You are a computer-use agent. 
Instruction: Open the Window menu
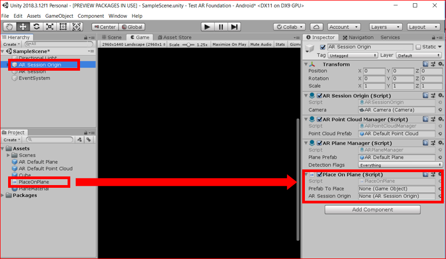coord(117,16)
